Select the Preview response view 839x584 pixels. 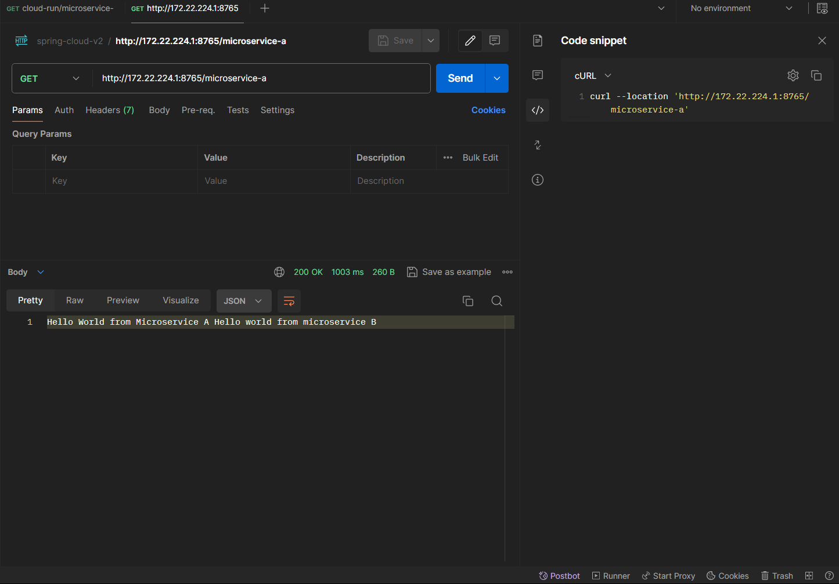123,300
